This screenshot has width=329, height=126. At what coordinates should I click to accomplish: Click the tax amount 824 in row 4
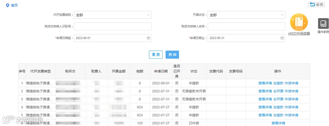point(140,107)
